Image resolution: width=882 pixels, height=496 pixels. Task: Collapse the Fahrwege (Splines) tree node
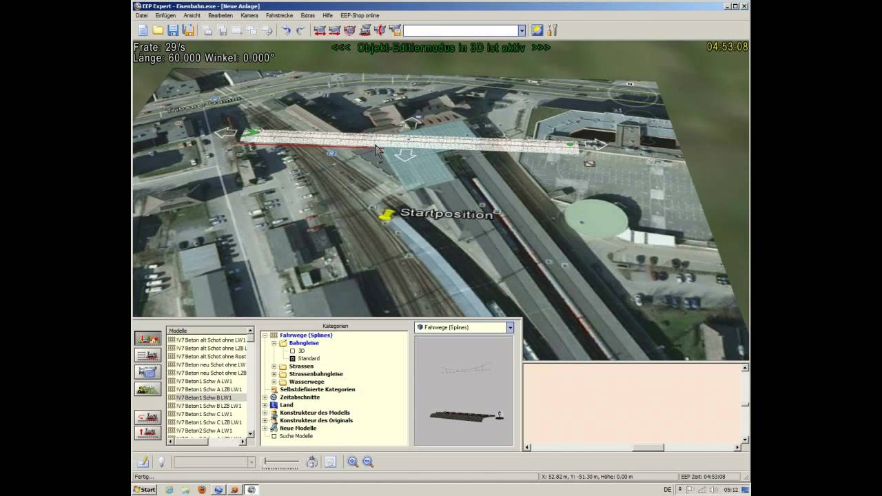[265, 335]
